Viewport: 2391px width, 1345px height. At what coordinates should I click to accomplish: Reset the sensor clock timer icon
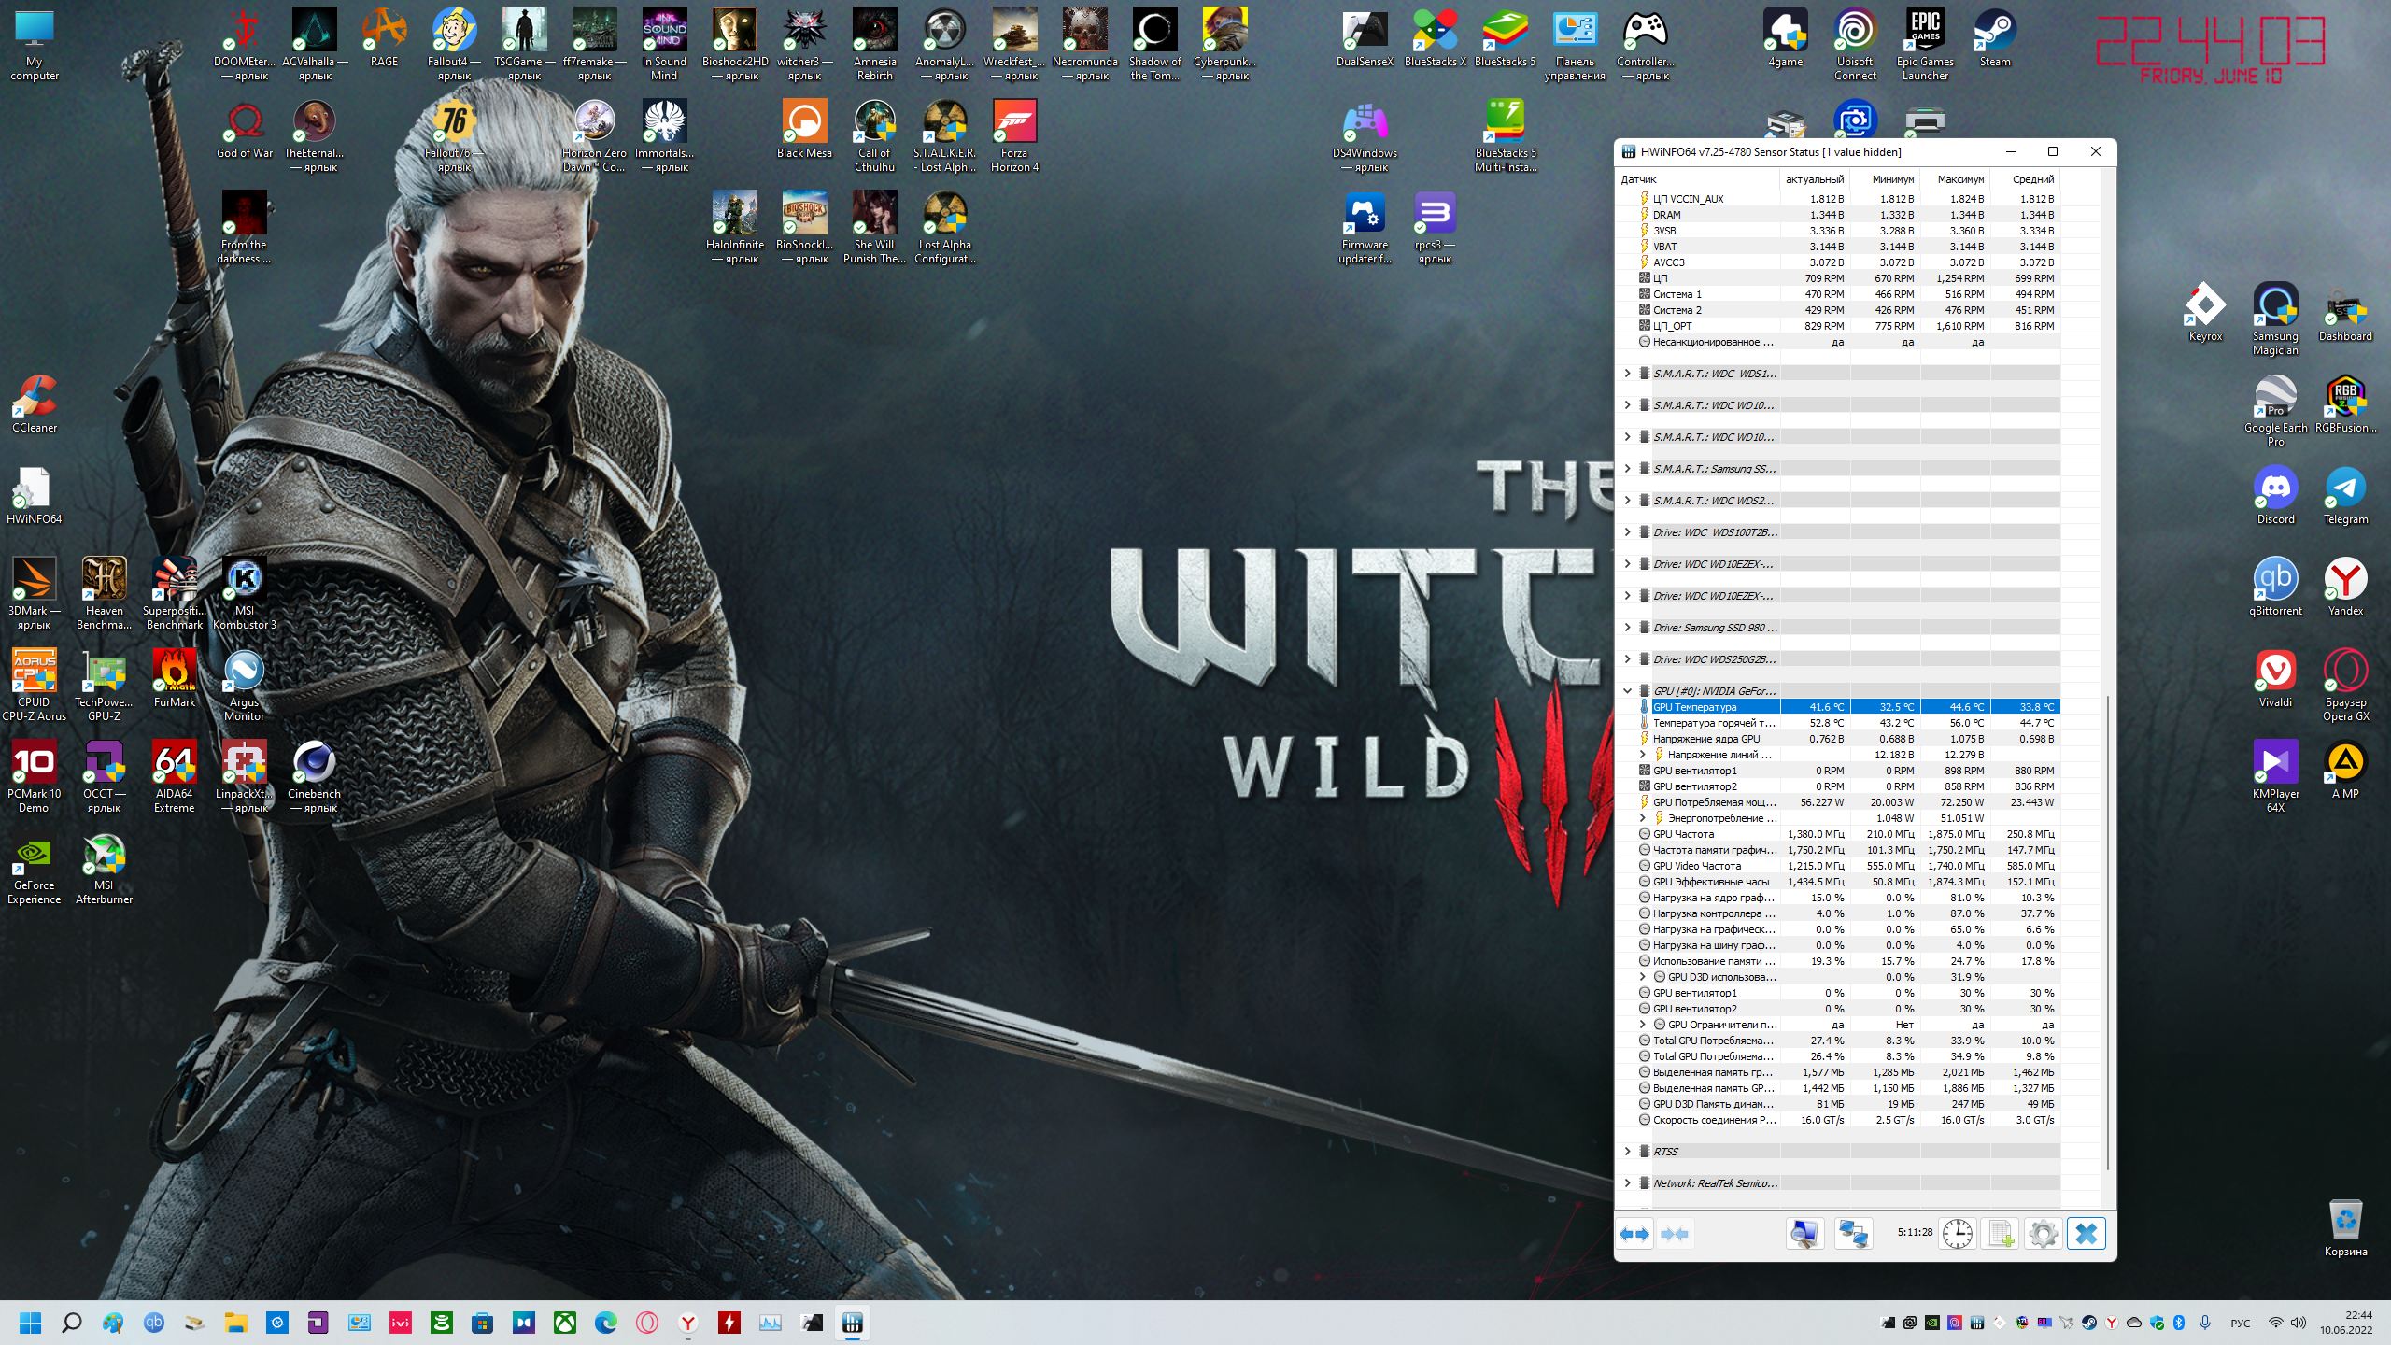[1957, 1234]
